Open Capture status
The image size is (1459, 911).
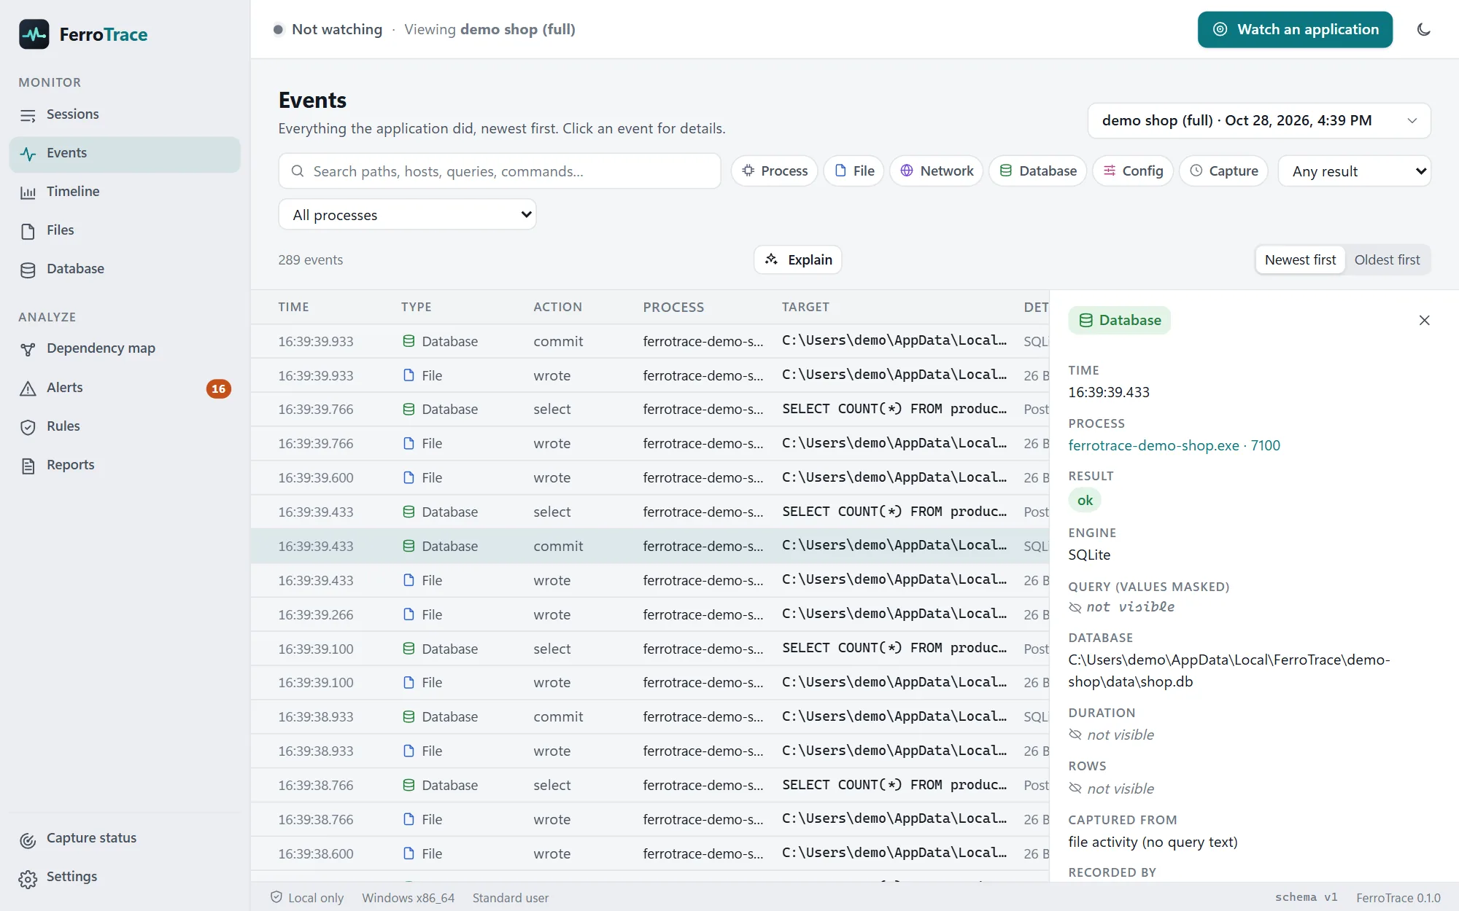[125, 838]
